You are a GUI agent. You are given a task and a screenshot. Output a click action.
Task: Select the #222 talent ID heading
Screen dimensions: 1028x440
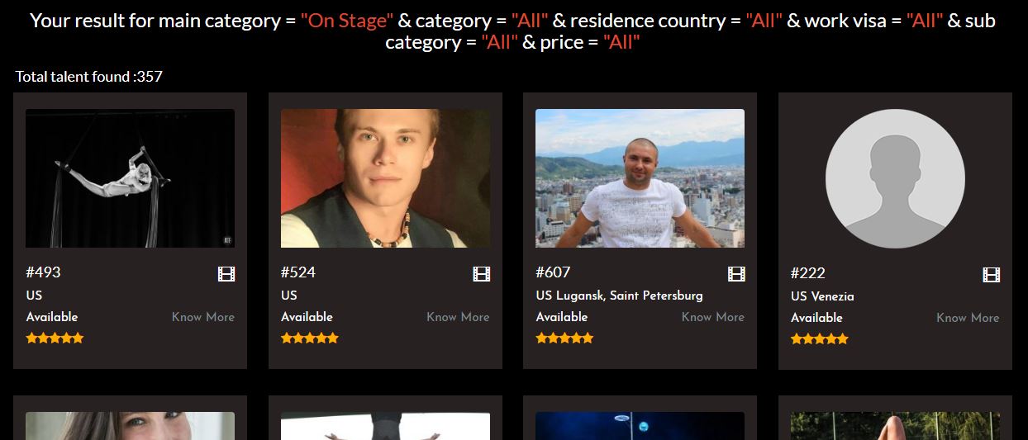pos(807,273)
